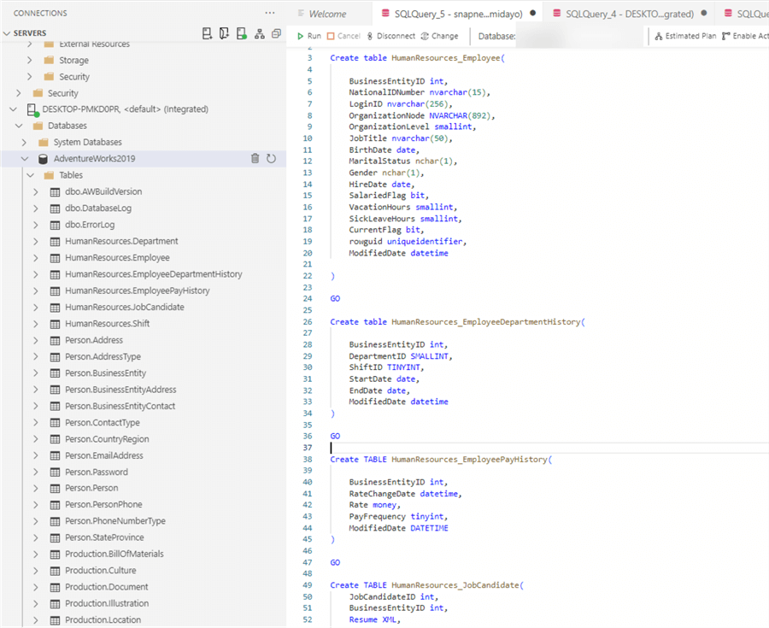The height and width of the screenshot is (628, 769).
Task: Close SQLQuery_4 tab via unsaved dot
Action: click(704, 14)
